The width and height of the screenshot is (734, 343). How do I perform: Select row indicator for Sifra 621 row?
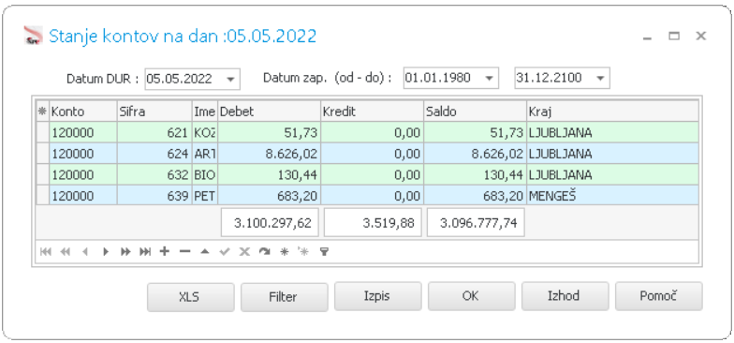tap(43, 133)
